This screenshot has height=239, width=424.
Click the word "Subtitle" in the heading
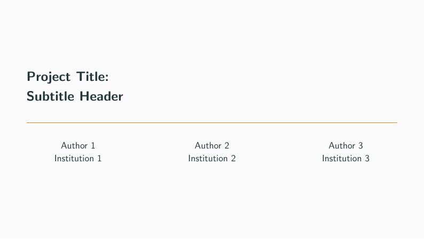(x=51, y=97)
